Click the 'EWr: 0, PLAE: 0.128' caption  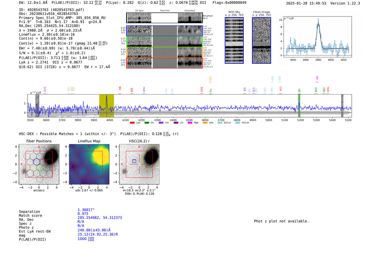(139, 194)
